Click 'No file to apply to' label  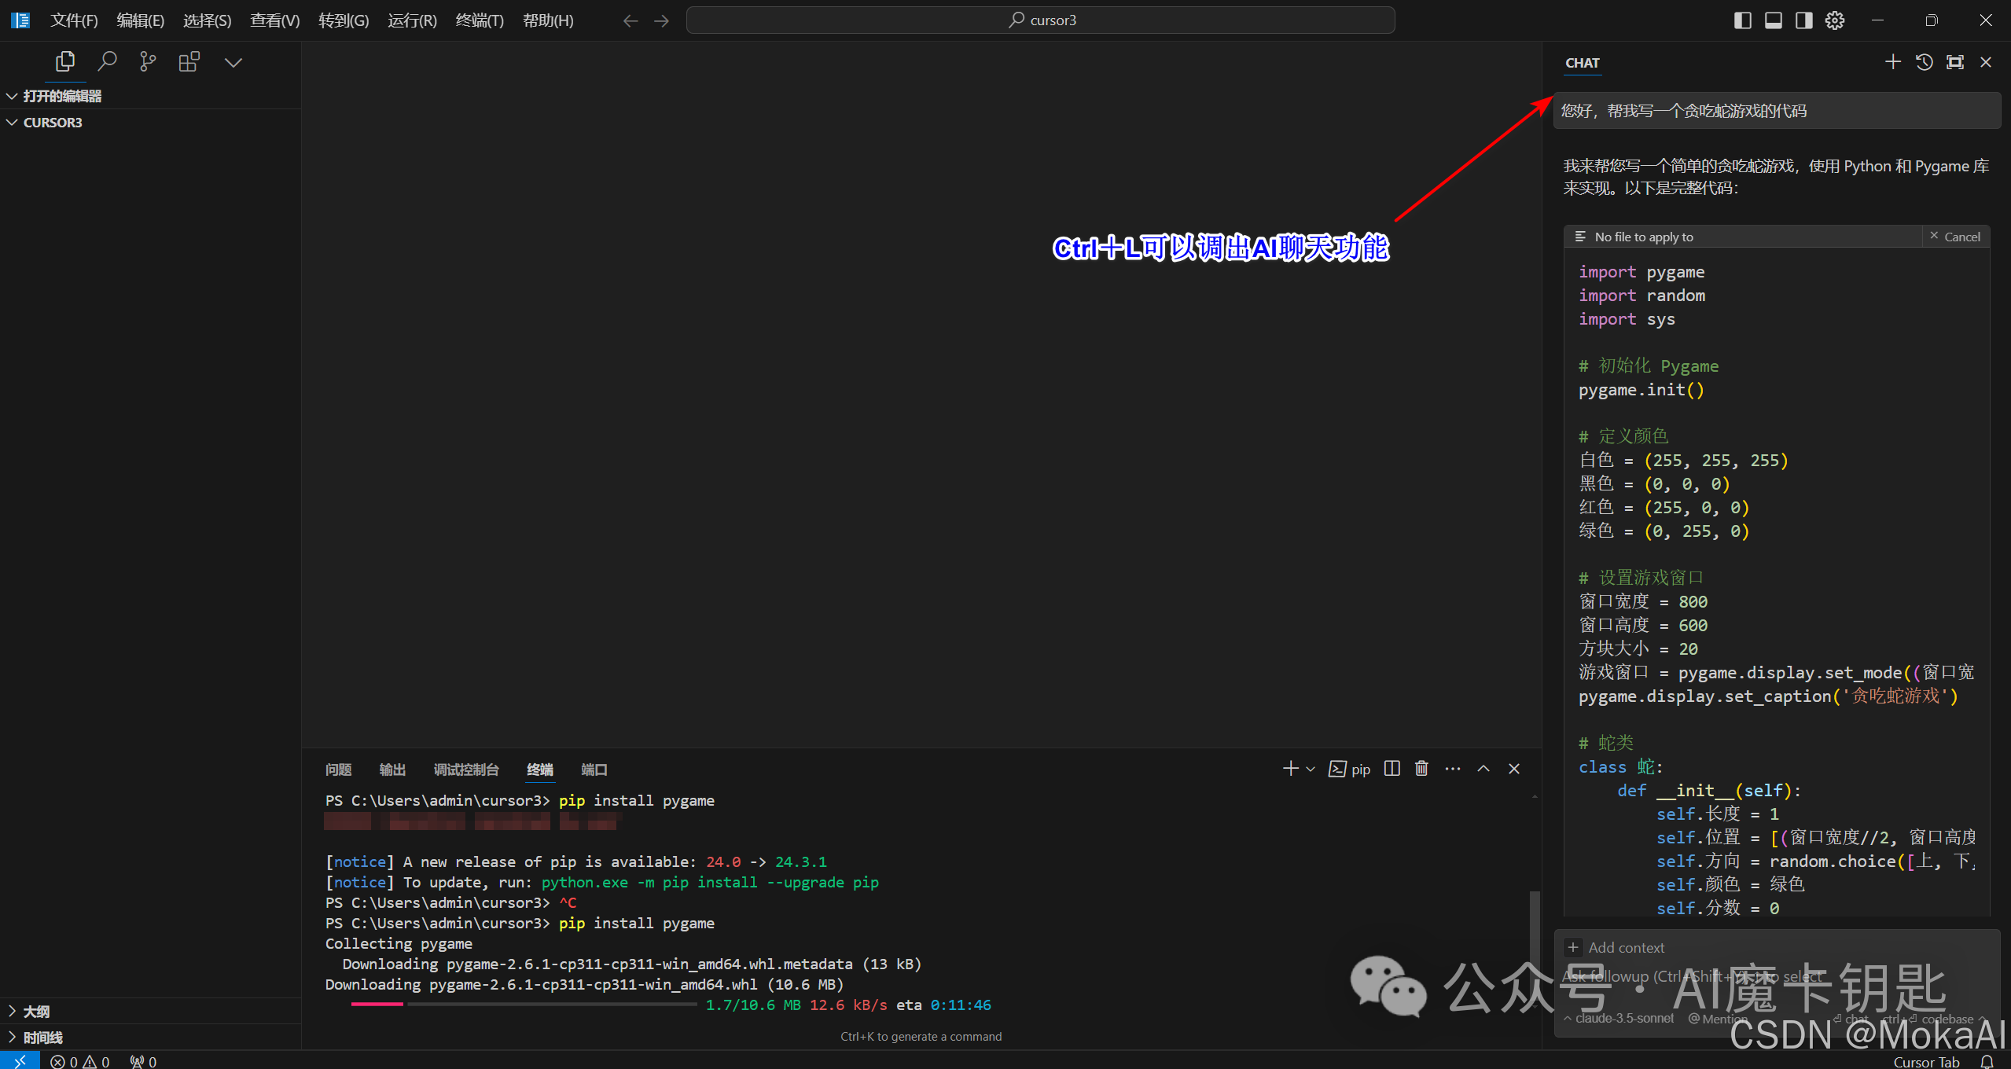click(1644, 237)
